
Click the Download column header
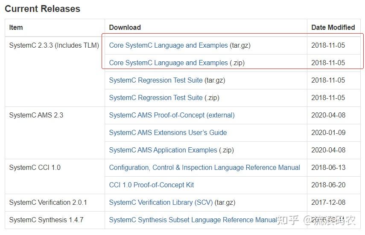(x=125, y=27)
